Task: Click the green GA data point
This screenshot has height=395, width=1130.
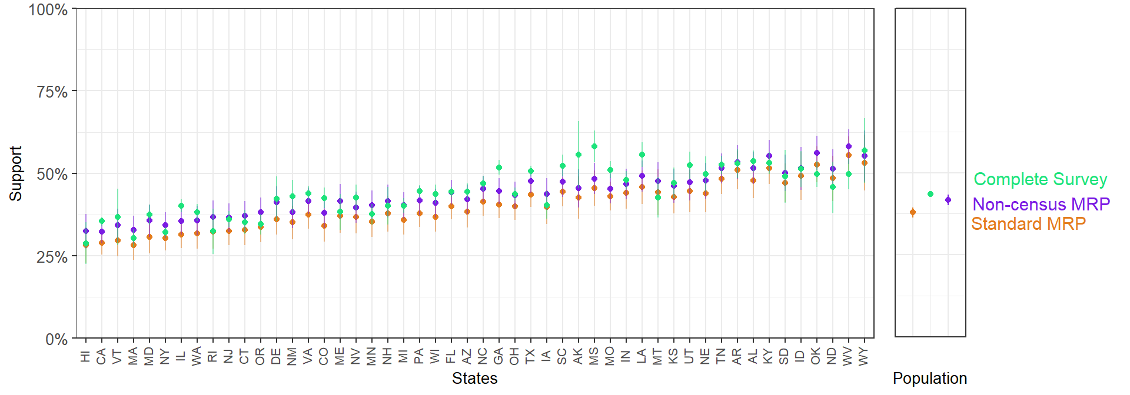Action: click(x=499, y=168)
